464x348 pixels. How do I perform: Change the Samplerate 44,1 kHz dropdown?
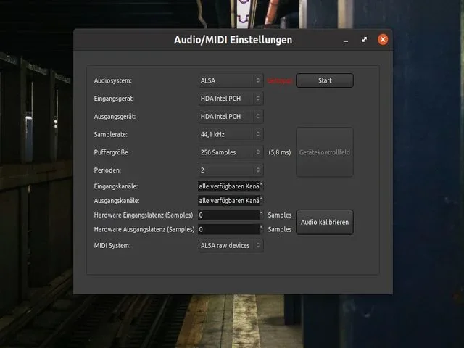[231, 134]
